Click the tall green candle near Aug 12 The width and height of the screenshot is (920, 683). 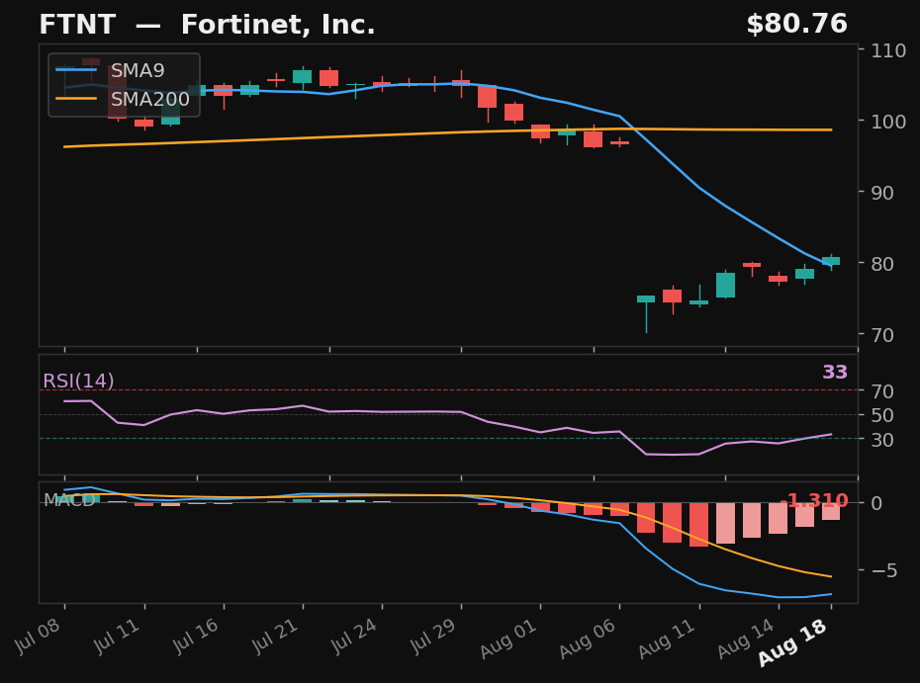click(726, 285)
